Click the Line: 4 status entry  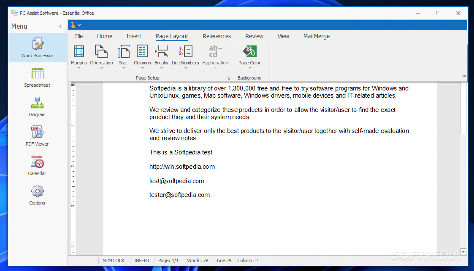tap(224, 260)
